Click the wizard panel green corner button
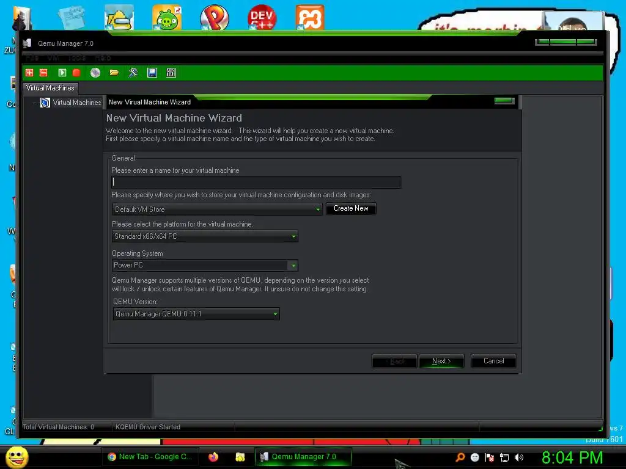The height and width of the screenshot is (469, 626). pyautogui.click(x=504, y=101)
